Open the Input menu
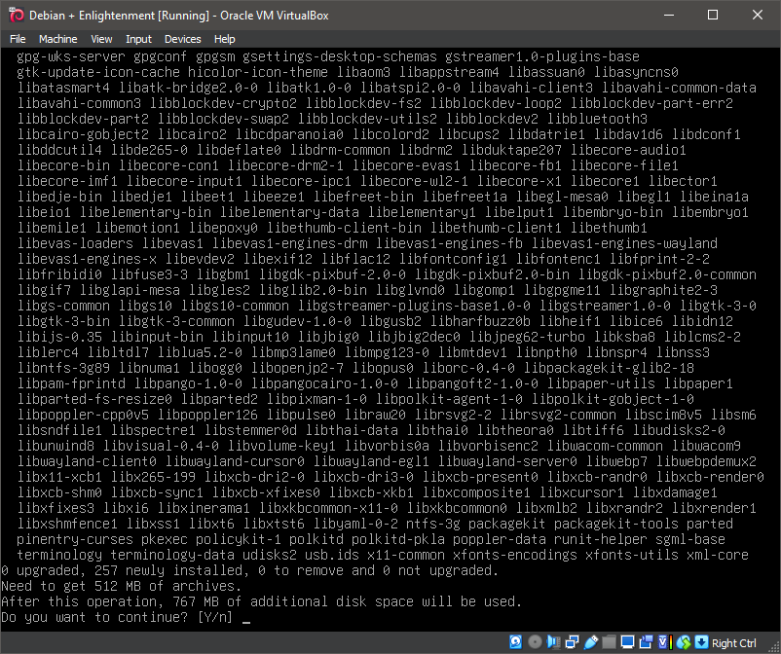The height and width of the screenshot is (654, 781). pyautogui.click(x=138, y=39)
